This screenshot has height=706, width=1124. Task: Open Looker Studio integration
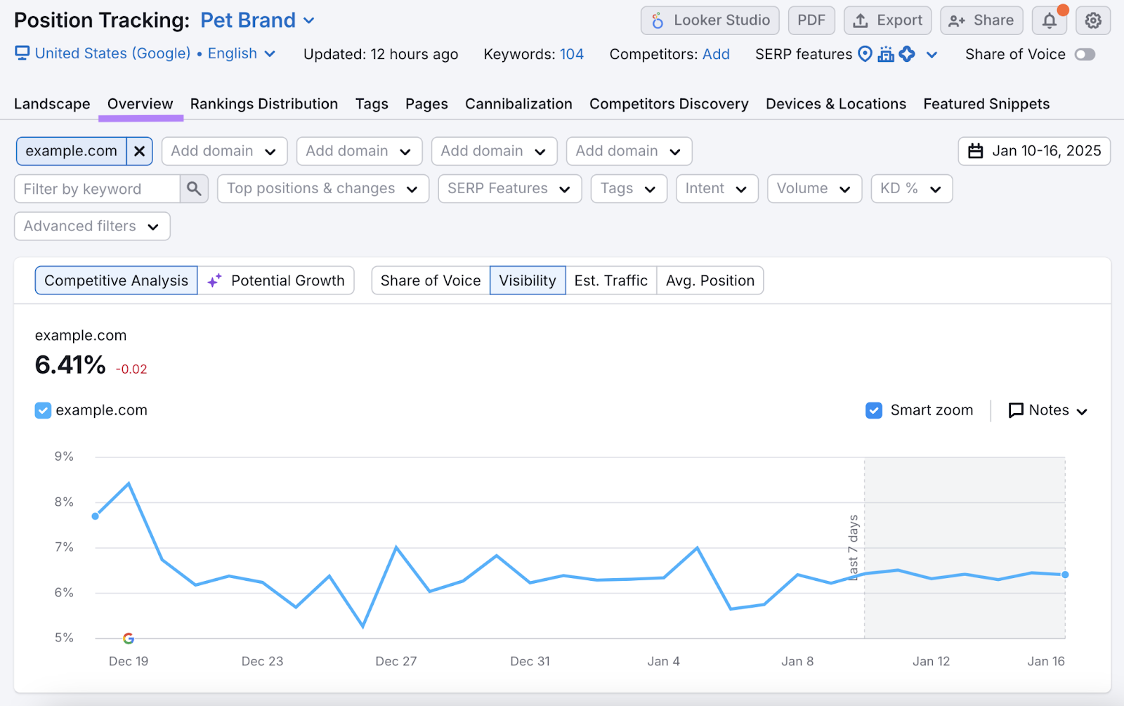click(710, 20)
